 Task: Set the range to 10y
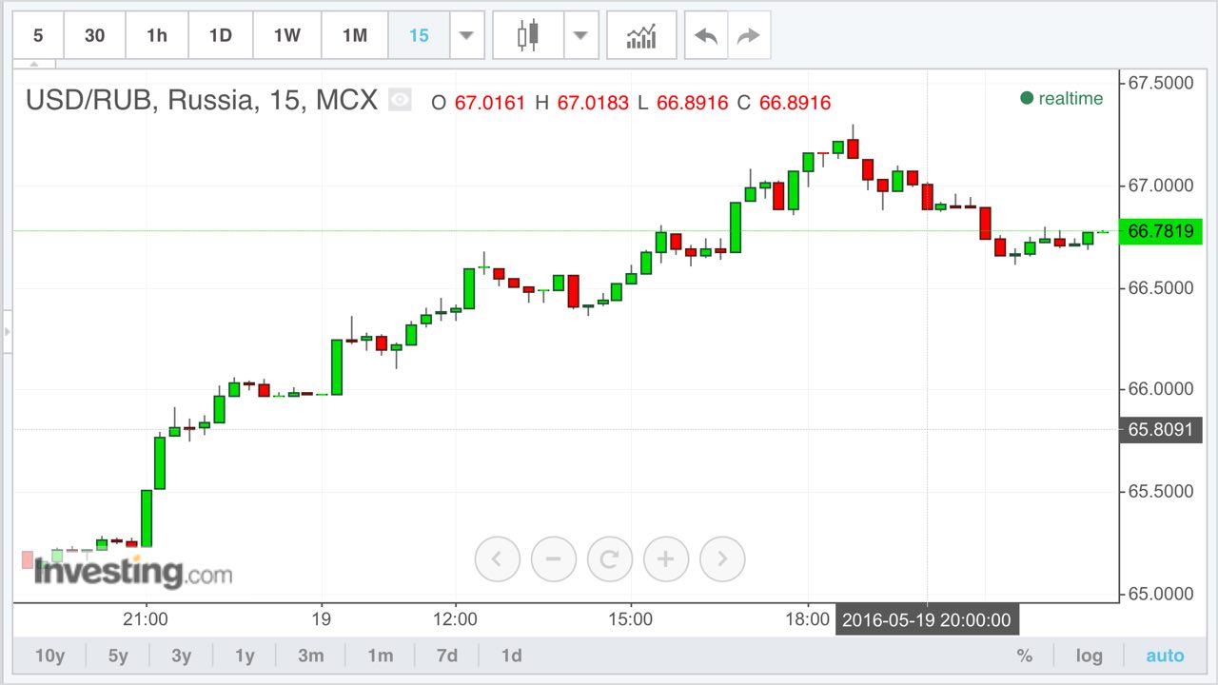coord(49,656)
